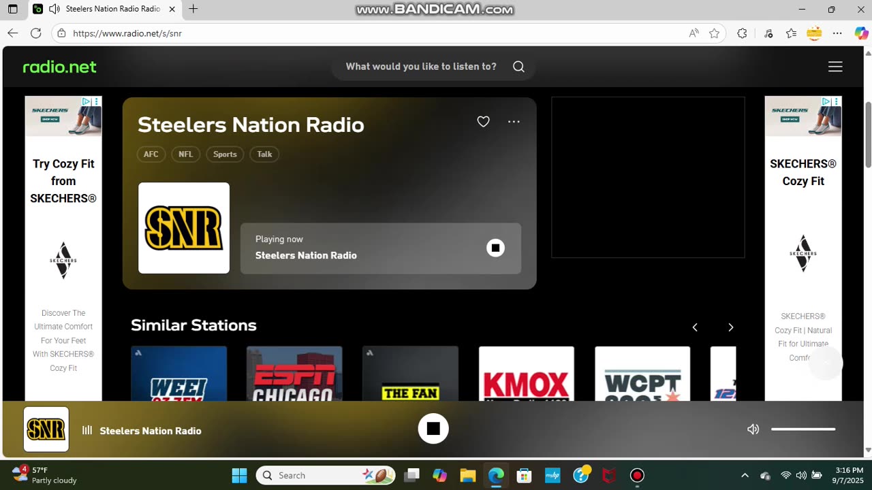Click the browser Back arrow
The width and height of the screenshot is (872, 490).
click(12, 33)
